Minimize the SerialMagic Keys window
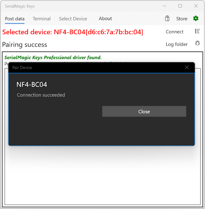The width and height of the screenshot is (205, 209). click(x=164, y=6)
